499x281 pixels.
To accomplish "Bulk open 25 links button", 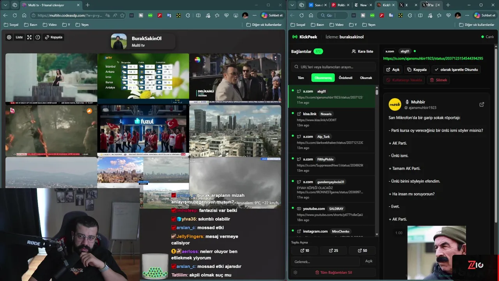I will coord(333,251).
